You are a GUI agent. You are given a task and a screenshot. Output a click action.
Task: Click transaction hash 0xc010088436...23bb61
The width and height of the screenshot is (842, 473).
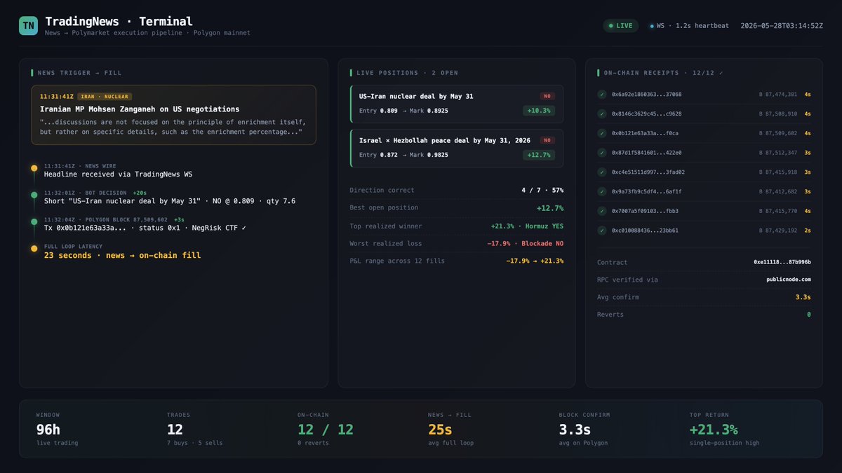tap(645, 230)
